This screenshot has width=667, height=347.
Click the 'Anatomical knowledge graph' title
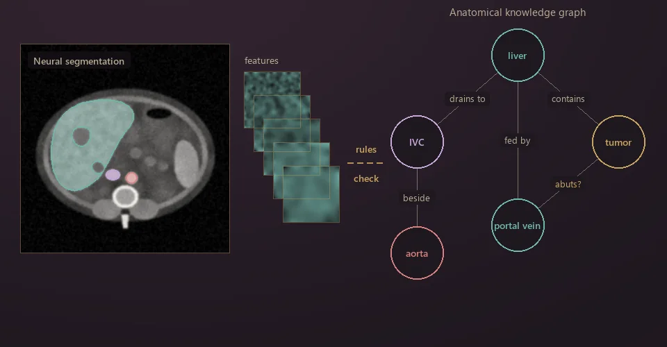517,12
